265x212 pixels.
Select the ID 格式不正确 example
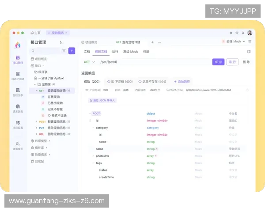57,115
